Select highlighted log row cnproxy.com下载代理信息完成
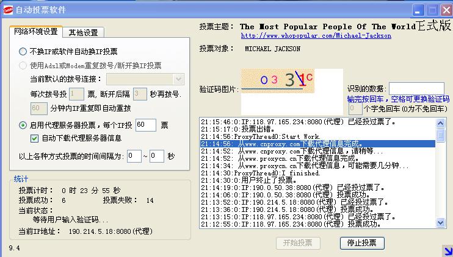 (318, 144)
